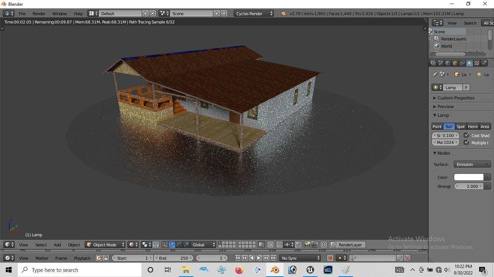Toggle use preview range clock icon
494x277 pixels.
coord(99,258)
